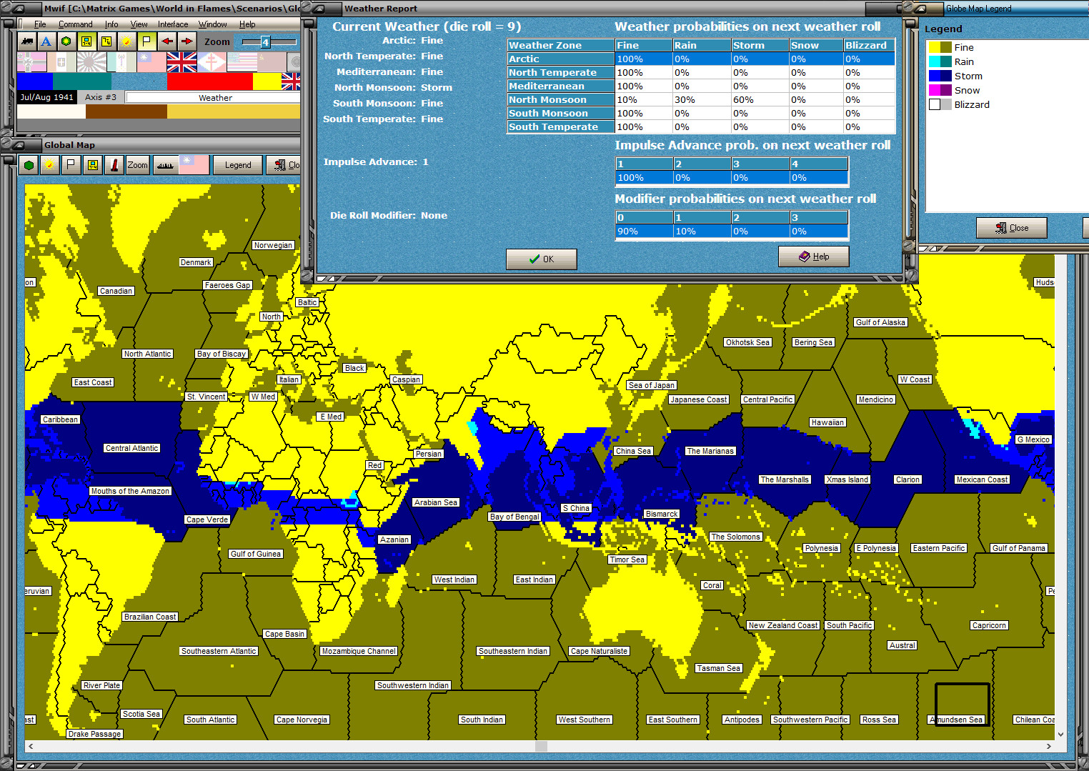Click the red left arrow icon
The width and height of the screenshot is (1089, 771).
[166, 41]
